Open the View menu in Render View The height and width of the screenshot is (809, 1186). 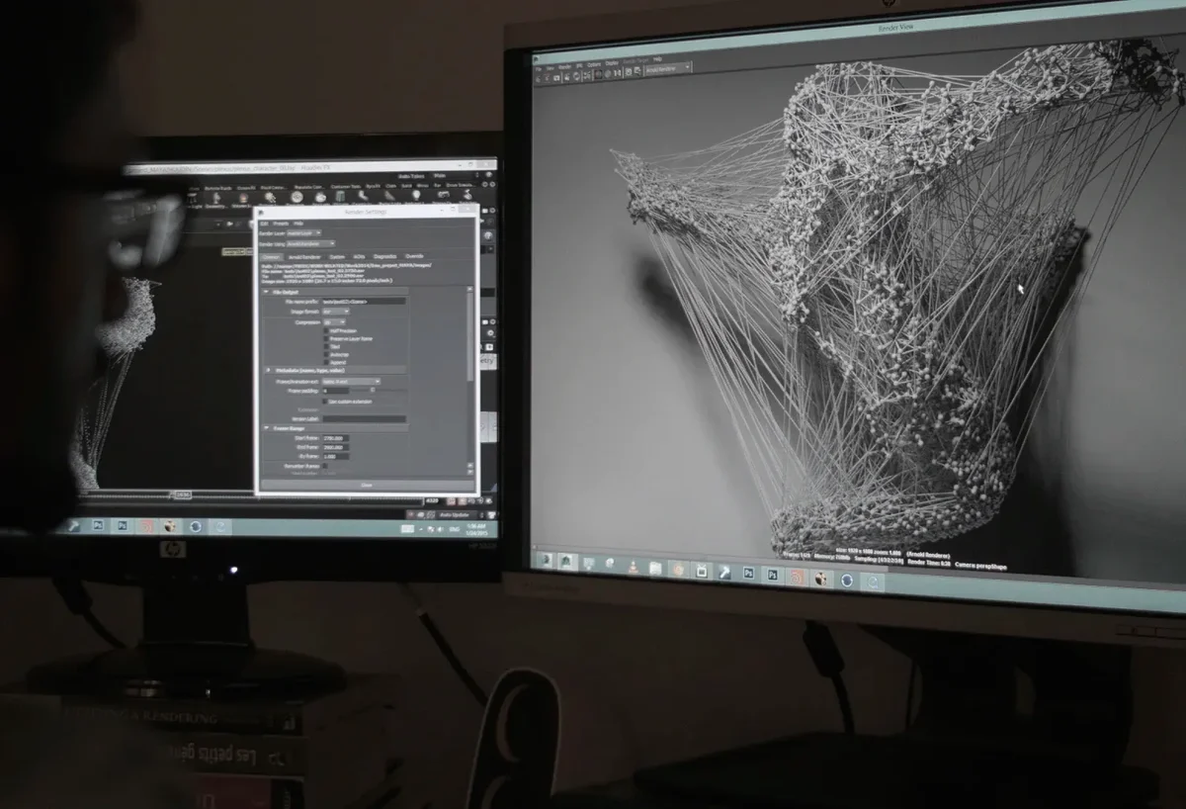tap(550, 68)
